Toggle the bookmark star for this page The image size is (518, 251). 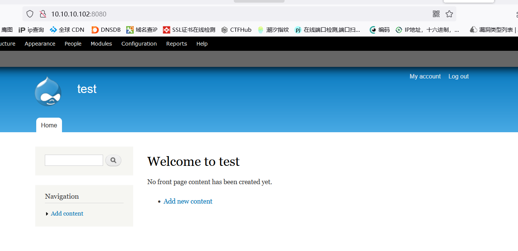(x=449, y=13)
